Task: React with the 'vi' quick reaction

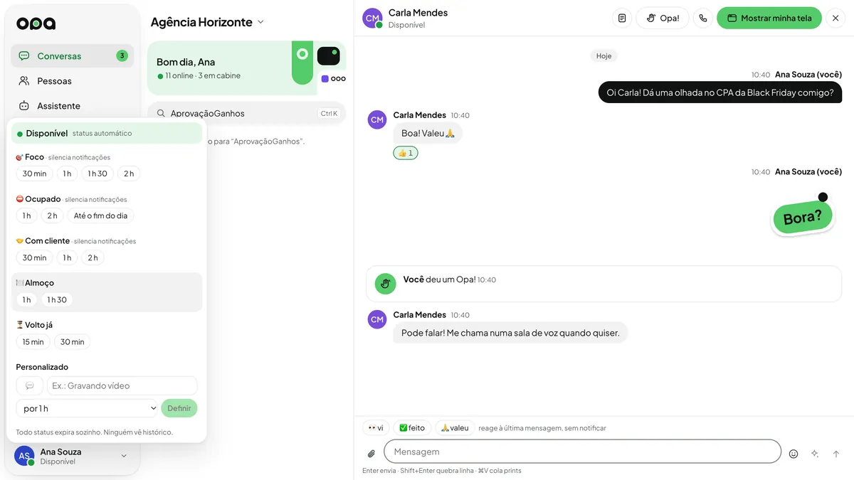Action: pos(376,428)
